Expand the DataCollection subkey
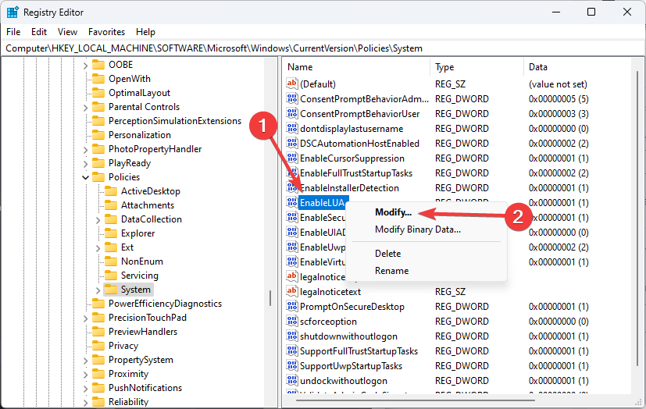646x409 pixels. point(98,220)
